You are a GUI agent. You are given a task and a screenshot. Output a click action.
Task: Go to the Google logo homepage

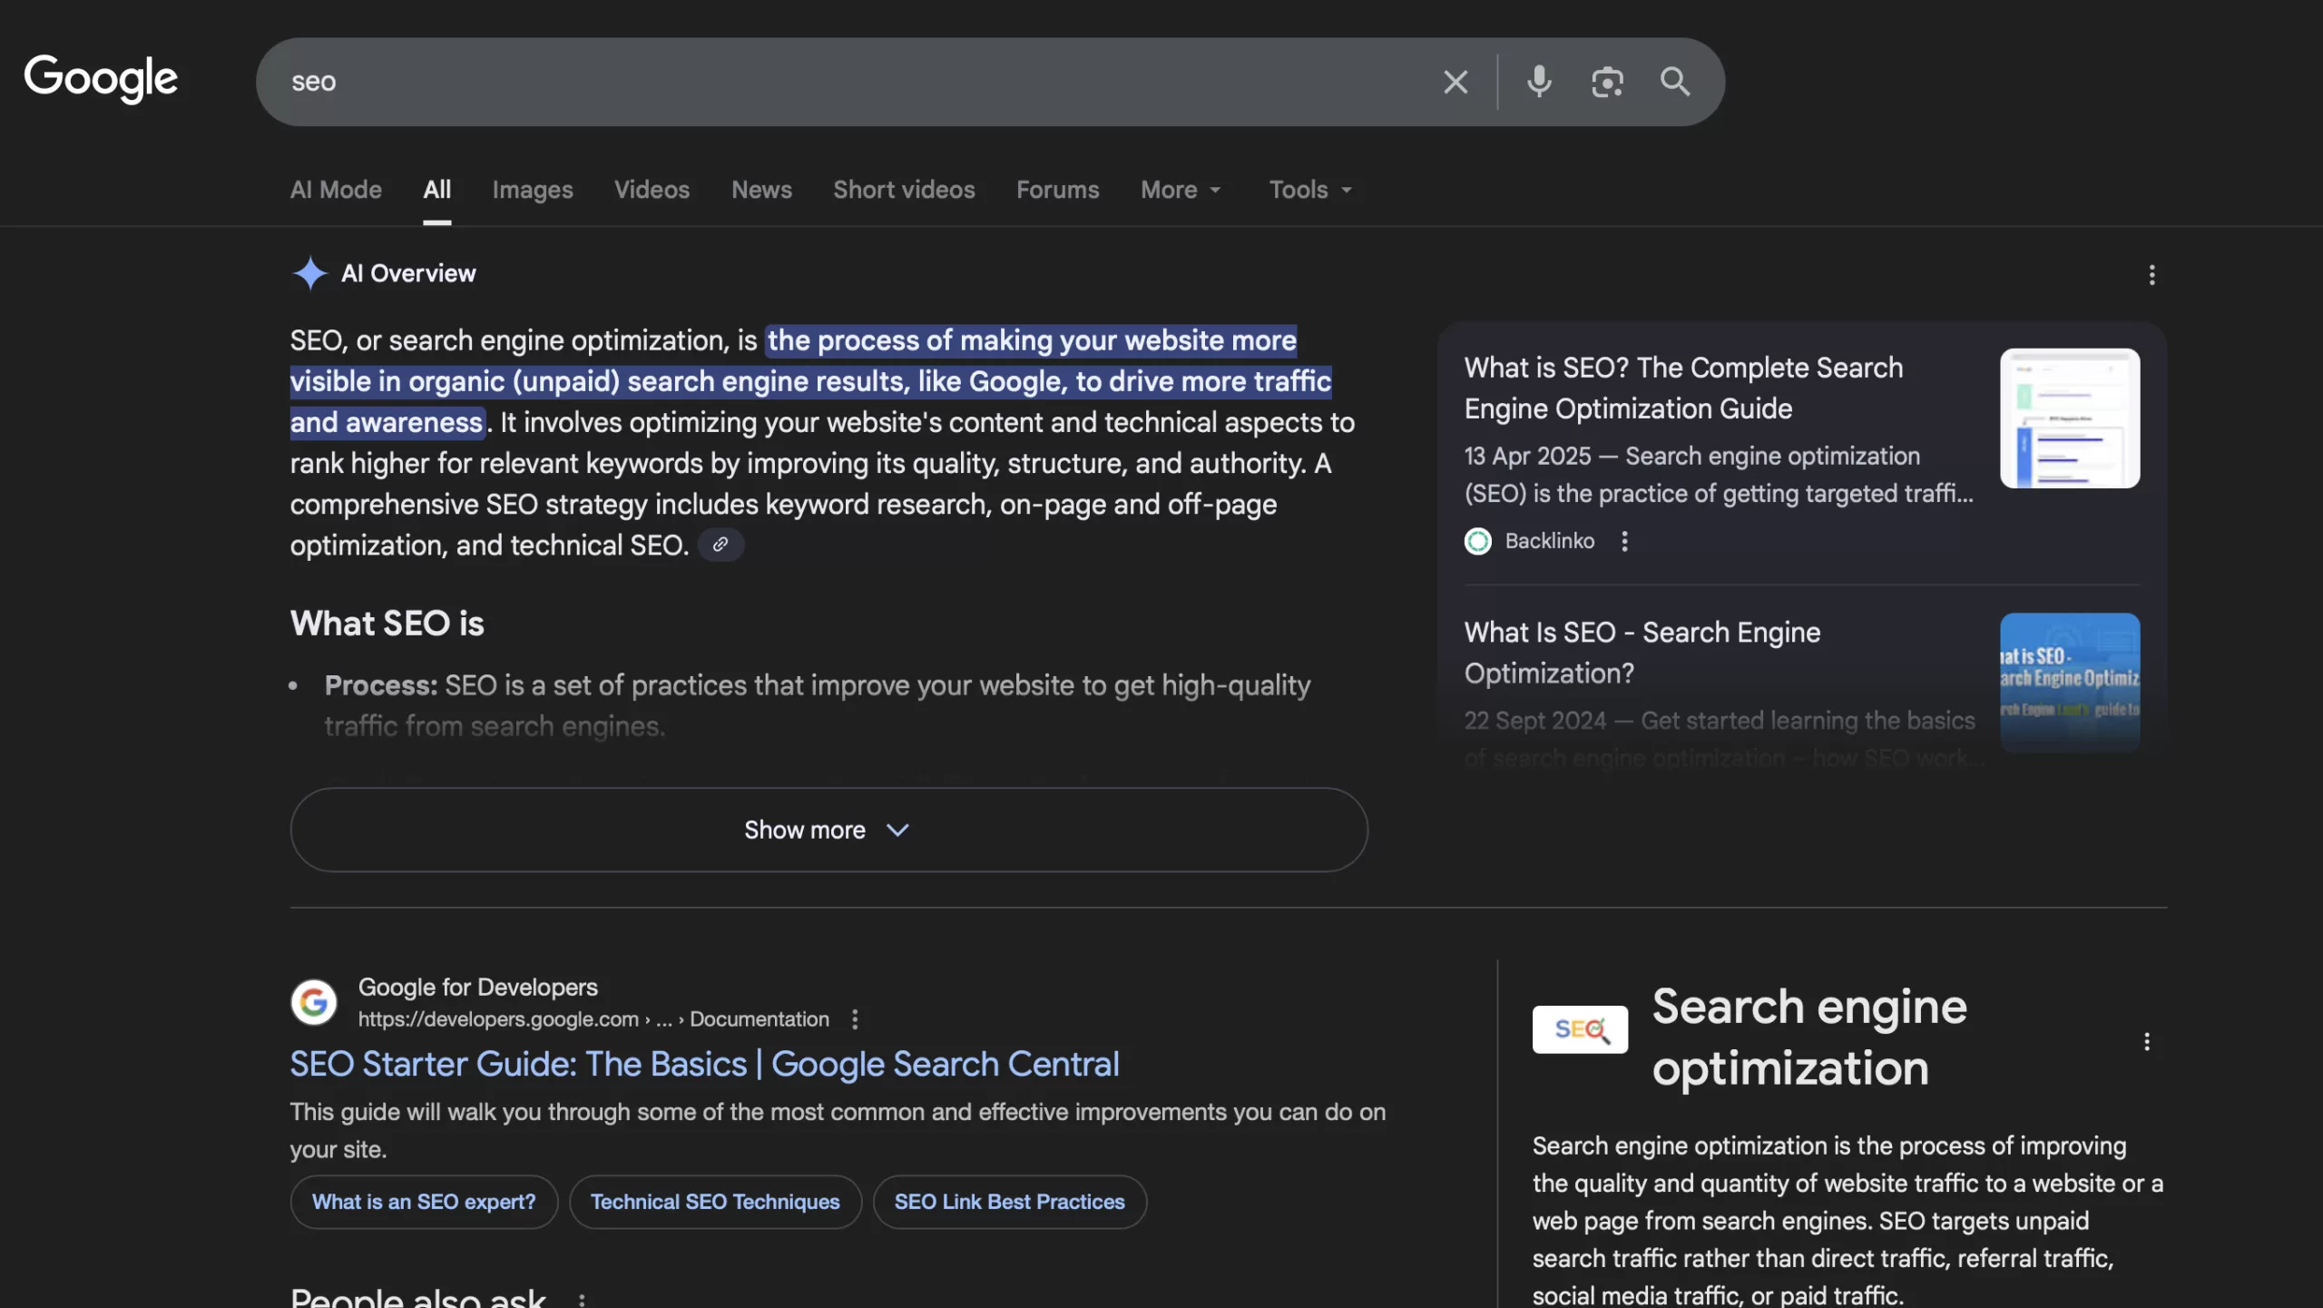click(x=101, y=78)
